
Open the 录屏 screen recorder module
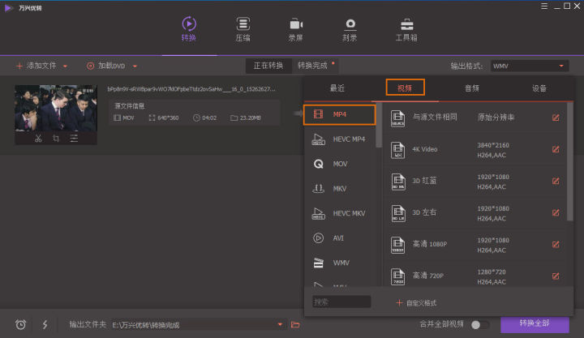click(296, 29)
